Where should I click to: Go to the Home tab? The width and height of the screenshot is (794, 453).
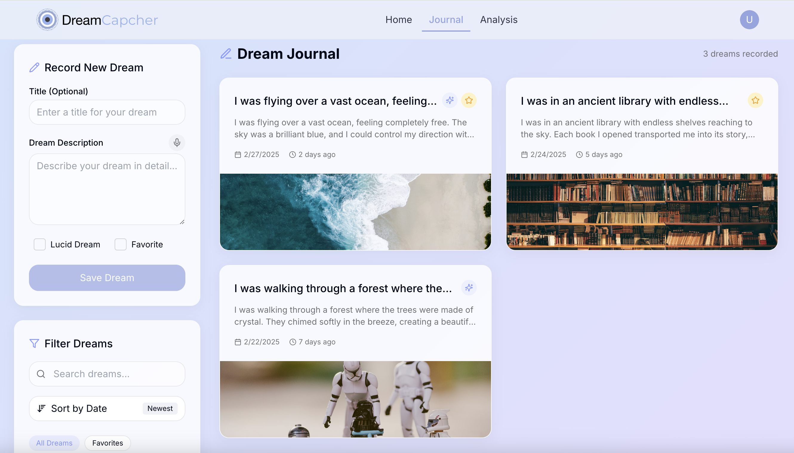click(x=398, y=20)
